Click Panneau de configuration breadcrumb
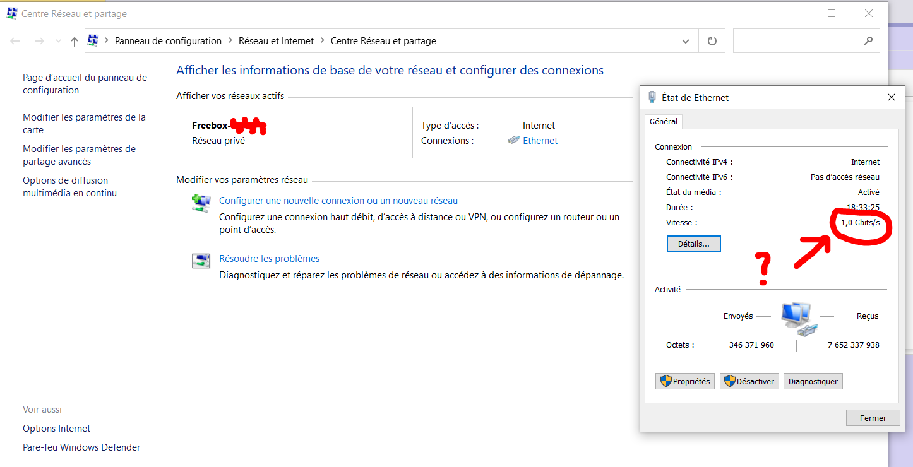Viewport: 913px width, 467px height. [x=168, y=41]
